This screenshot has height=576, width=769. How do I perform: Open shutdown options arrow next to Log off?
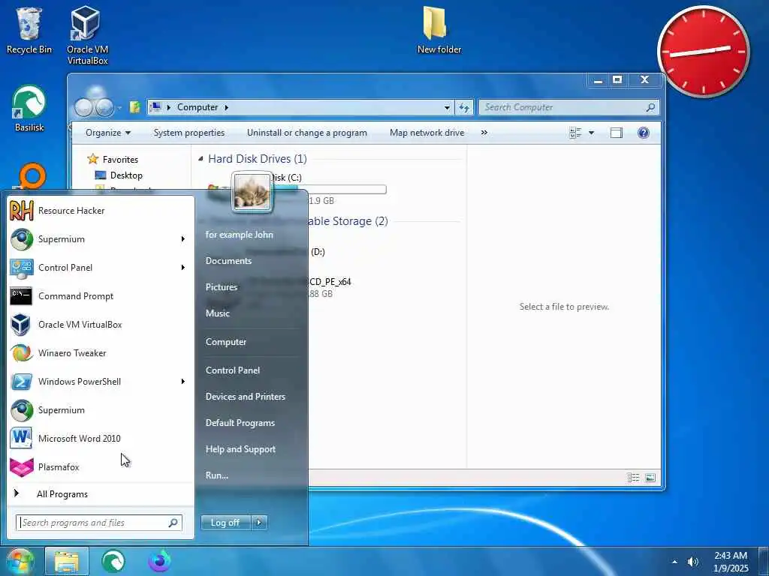[x=259, y=523]
